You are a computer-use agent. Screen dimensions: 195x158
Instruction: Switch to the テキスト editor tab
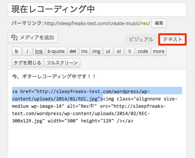tap(172, 39)
